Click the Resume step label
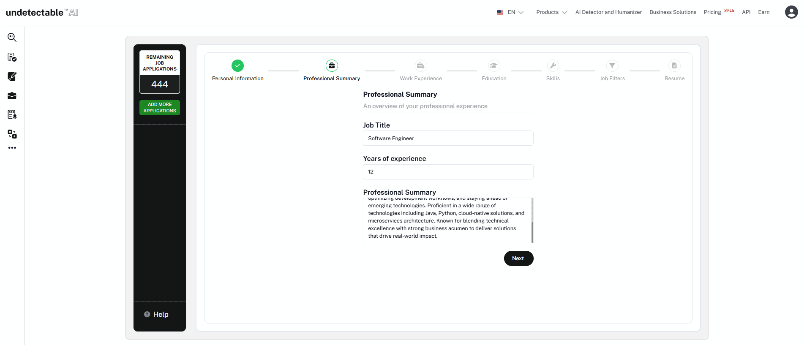This screenshot has width=807, height=345. pos(674,79)
